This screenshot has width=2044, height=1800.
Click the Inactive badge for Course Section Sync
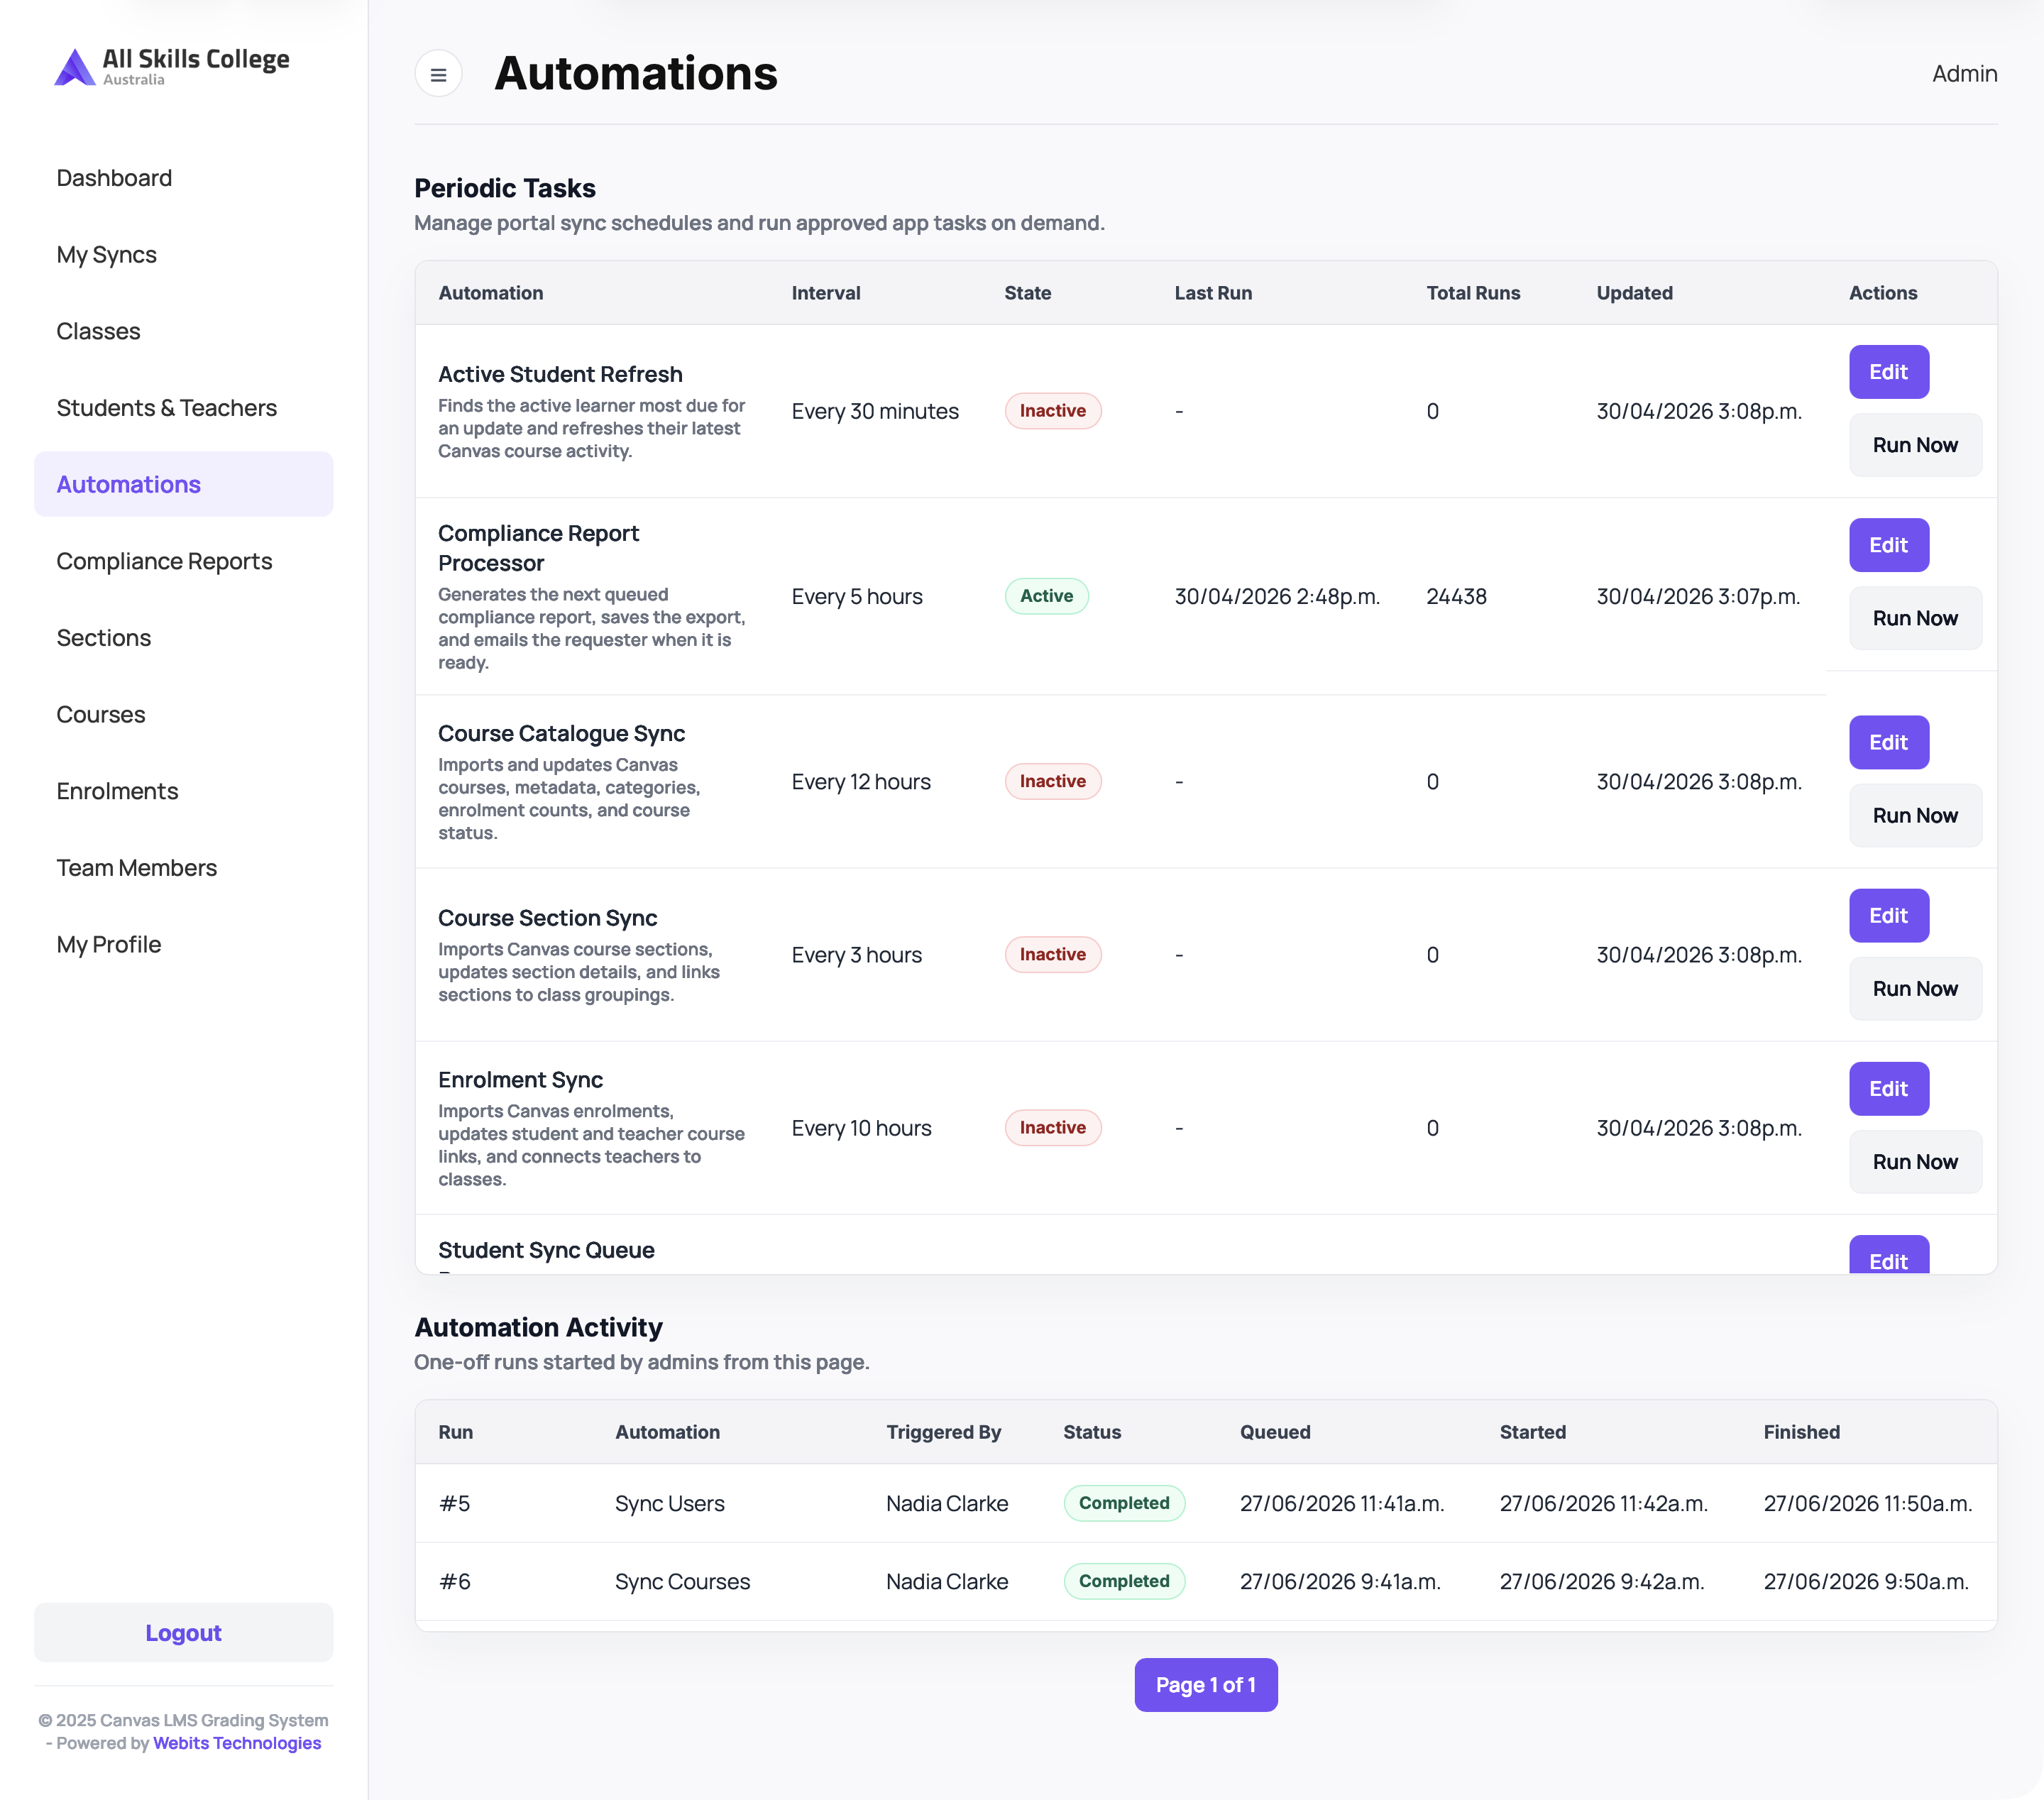1052,954
